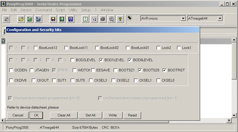Toggle the OCDEN checkbox
Viewport: 238px width, 132px height.
[x=11, y=70]
